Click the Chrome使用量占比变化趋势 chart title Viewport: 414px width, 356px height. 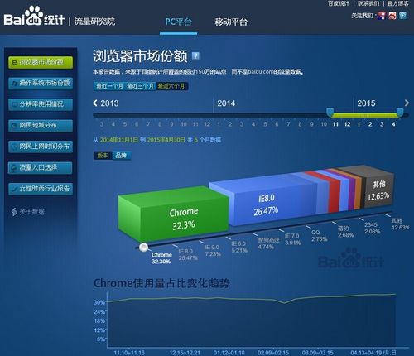coord(161,283)
